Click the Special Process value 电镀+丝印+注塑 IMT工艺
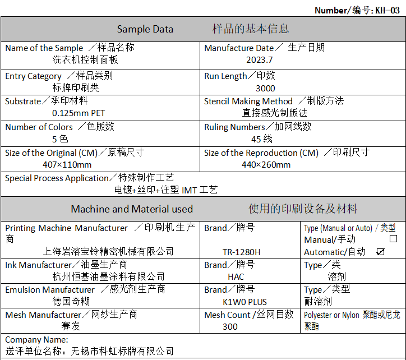406x360 pixels. point(165,190)
